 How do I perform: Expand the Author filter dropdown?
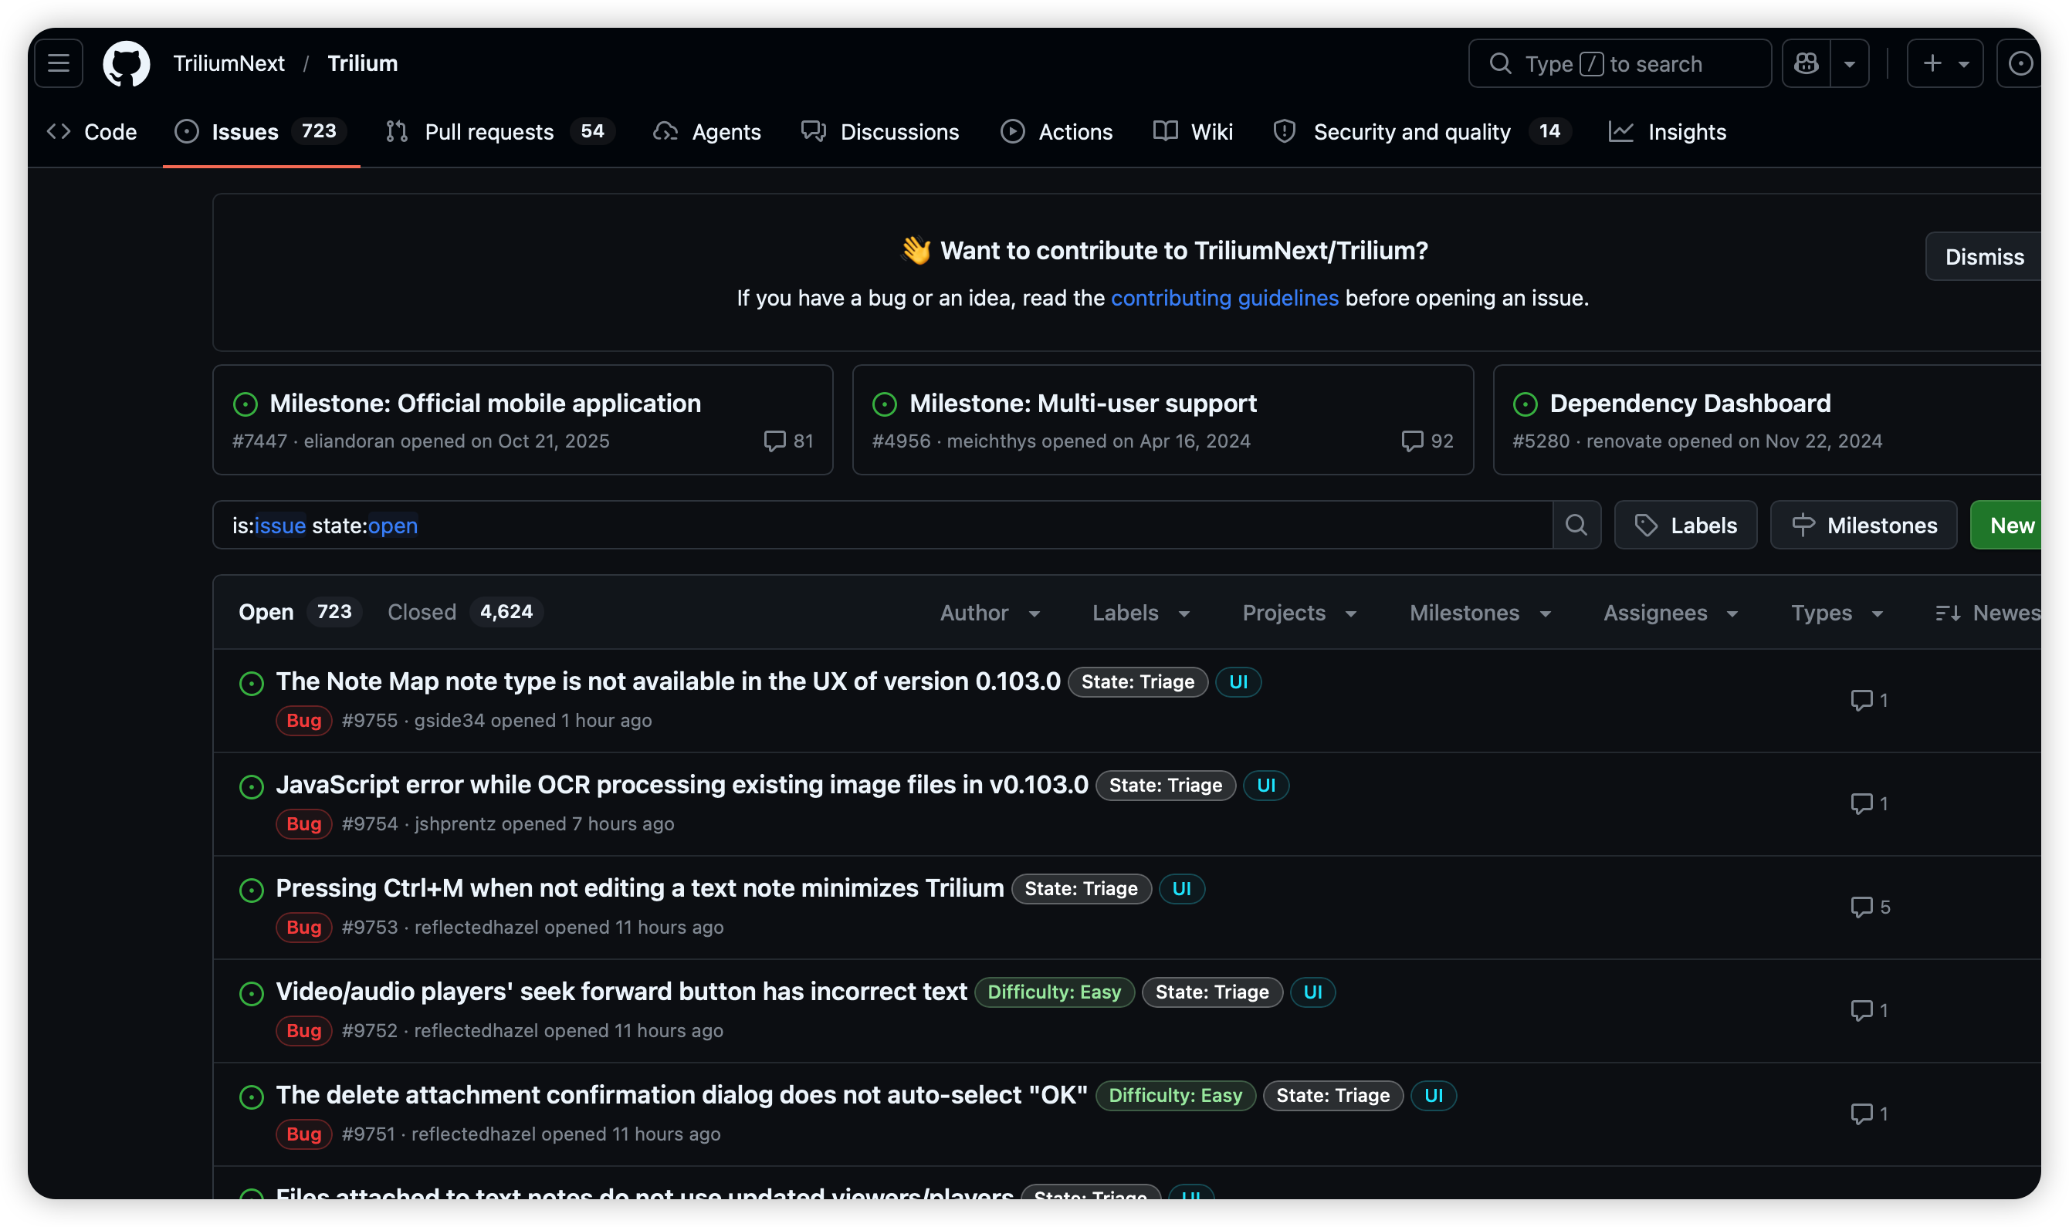pyautogui.click(x=990, y=613)
